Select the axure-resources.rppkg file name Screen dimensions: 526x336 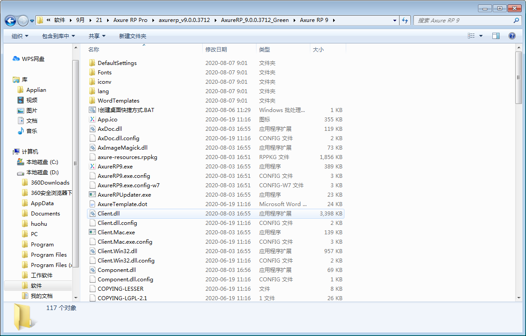click(x=127, y=157)
